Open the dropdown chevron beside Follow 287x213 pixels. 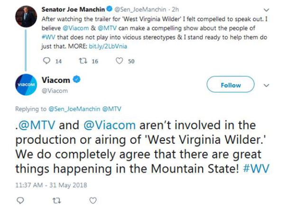(x=266, y=85)
